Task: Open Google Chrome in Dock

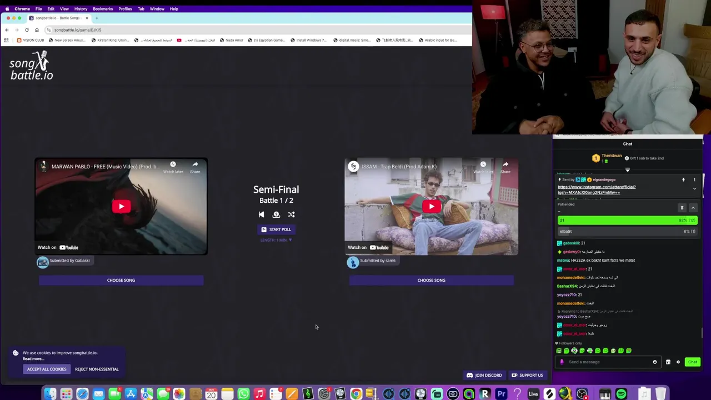Action: point(356,394)
